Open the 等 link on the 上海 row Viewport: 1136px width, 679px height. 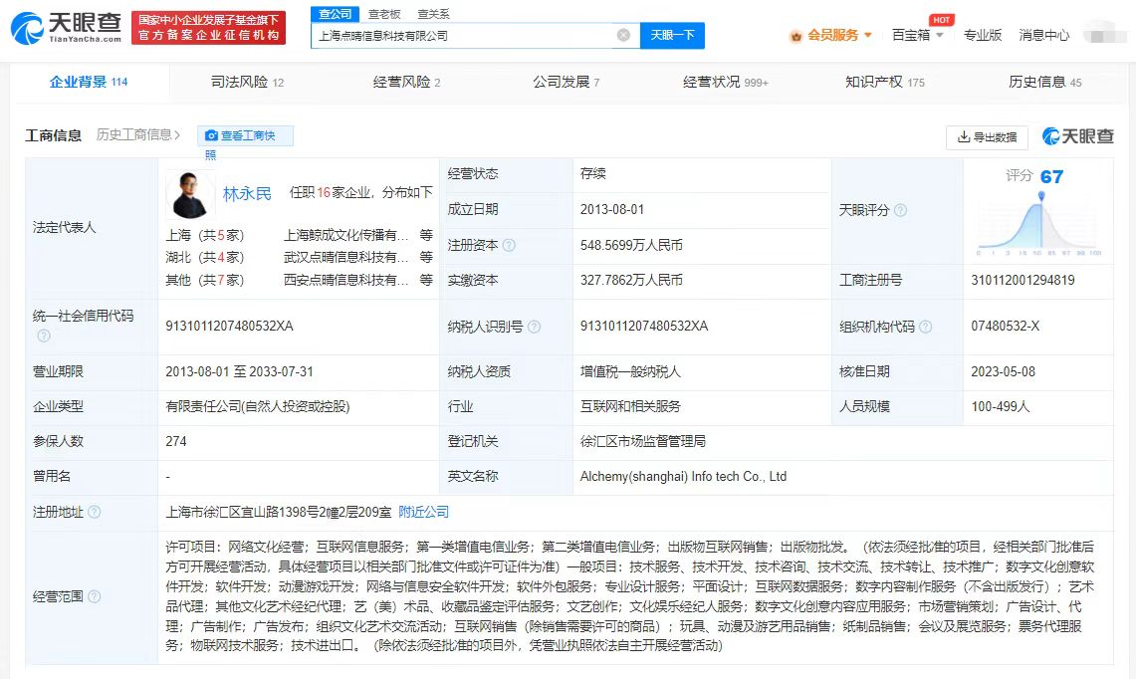click(426, 235)
